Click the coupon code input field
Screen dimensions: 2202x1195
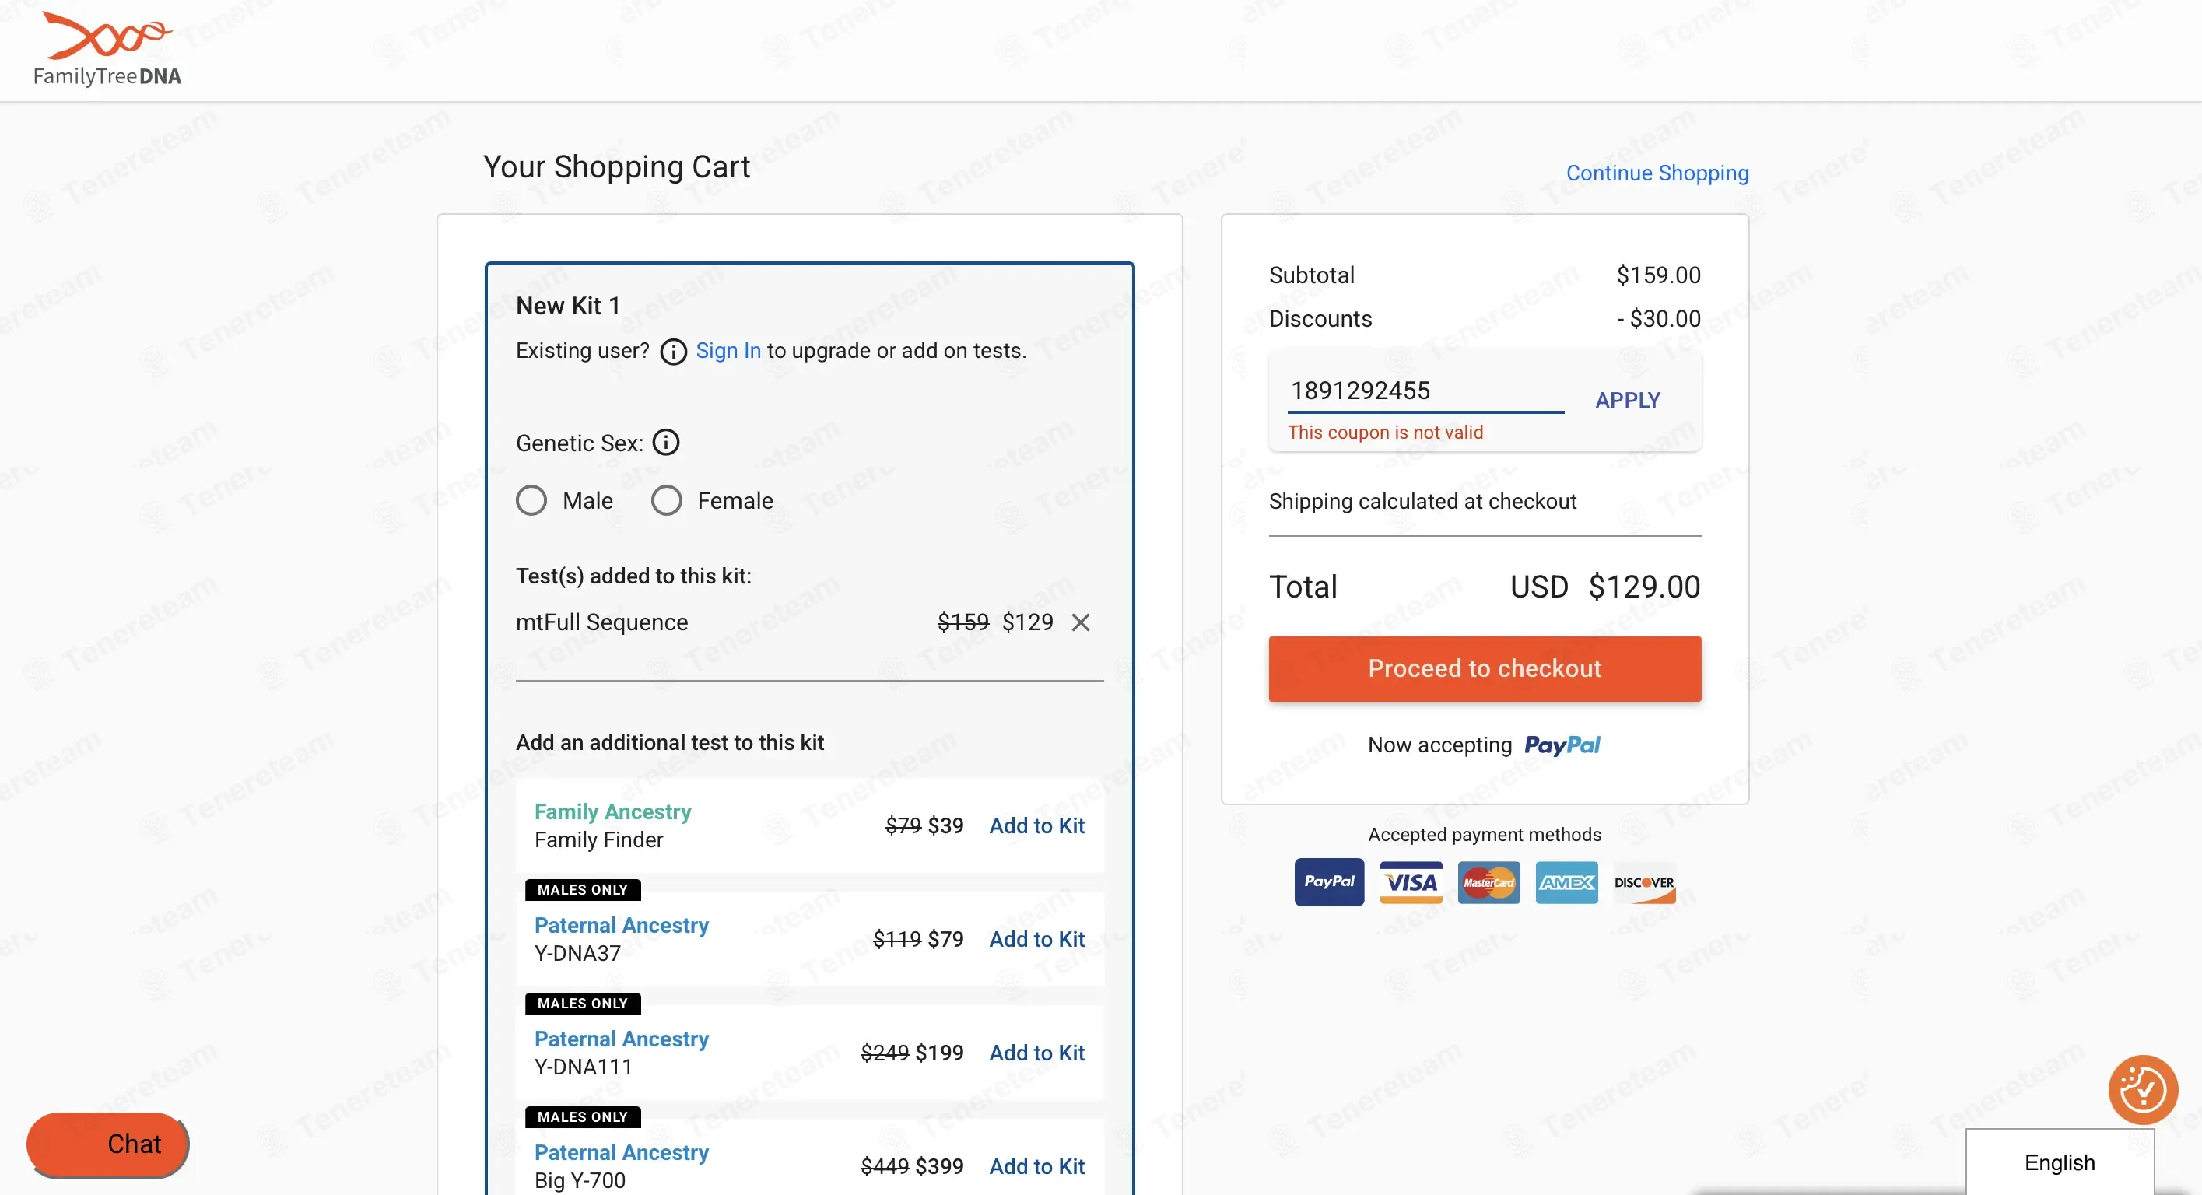tap(1425, 391)
